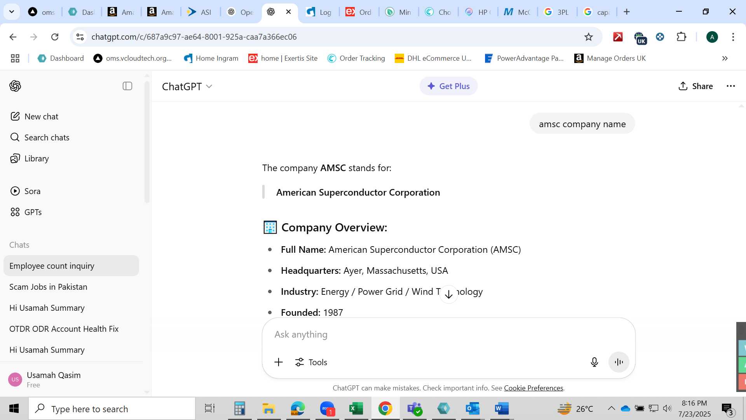Switch to the 3PL Google tab
This screenshot has height=420, width=746.
[x=557, y=12]
